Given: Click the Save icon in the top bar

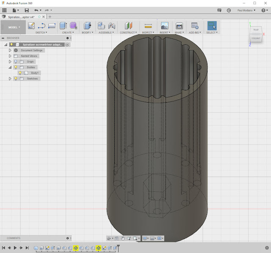Looking at the screenshot, I should click(27, 10).
